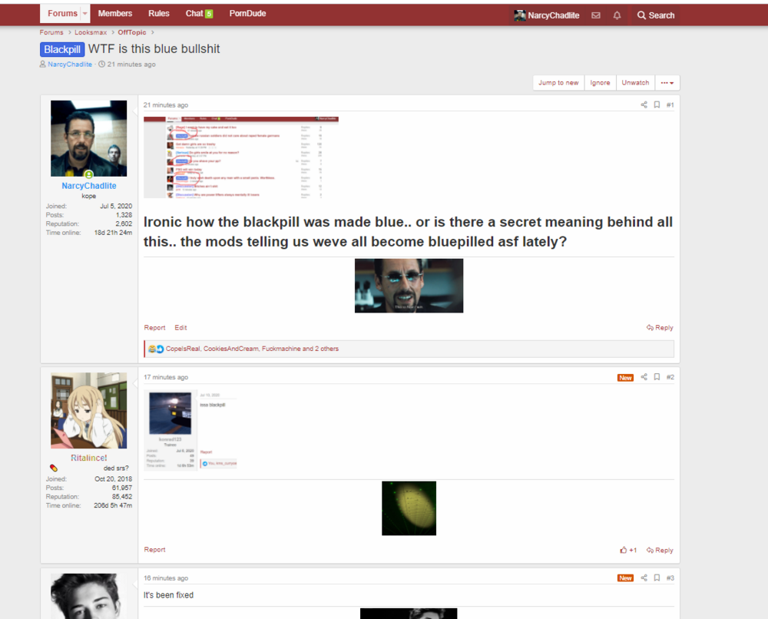Open the alerts bell icon
The height and width of the screenshot is (619, 768).
coord(617,15)
